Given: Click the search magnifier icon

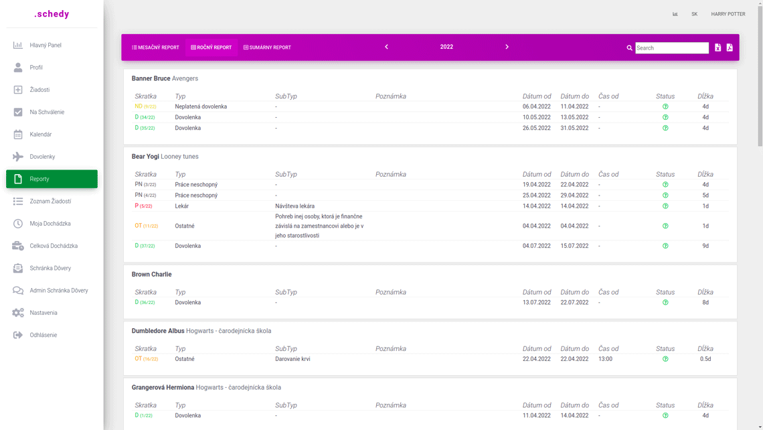Looking at the screenshot, I should pyautogui.click(x=629, y=48).
